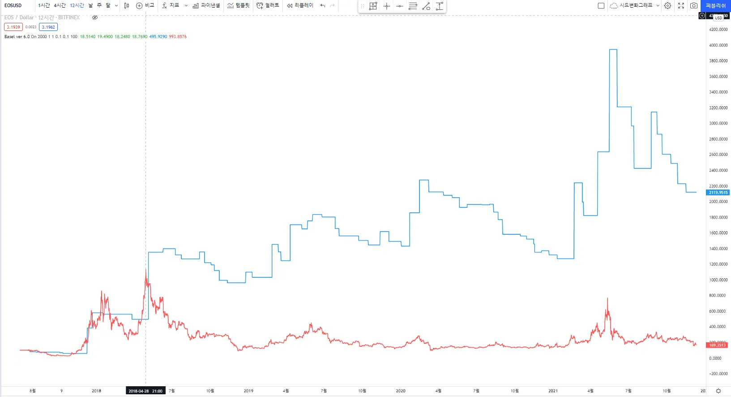731x397 pixels.
Task: Toggle the EOS / Dollar visibility eye
Action: [x=95, y=17]
